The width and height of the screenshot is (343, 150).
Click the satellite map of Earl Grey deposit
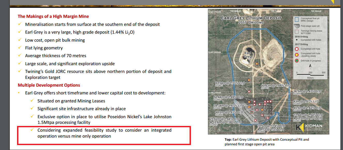(x=269, y=71)
